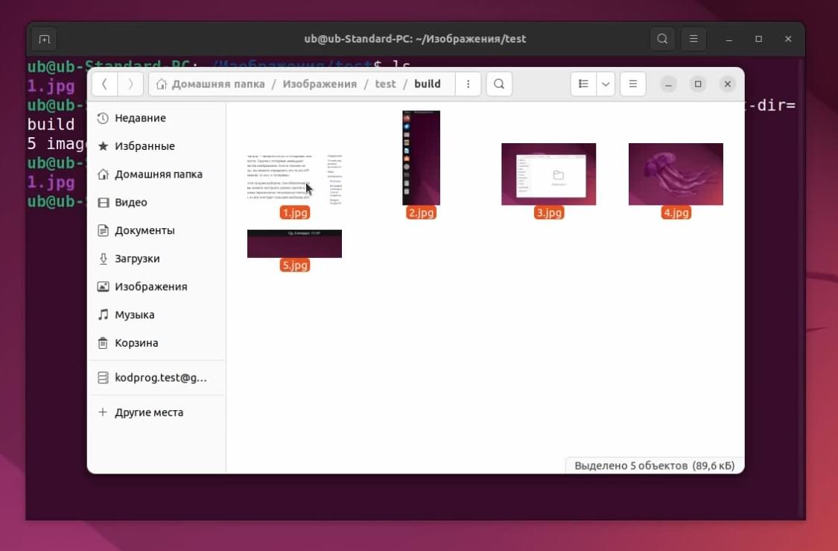Select the 4.jpg jellyfish thumbnail

pyautogui.click(x=676, y=174)
